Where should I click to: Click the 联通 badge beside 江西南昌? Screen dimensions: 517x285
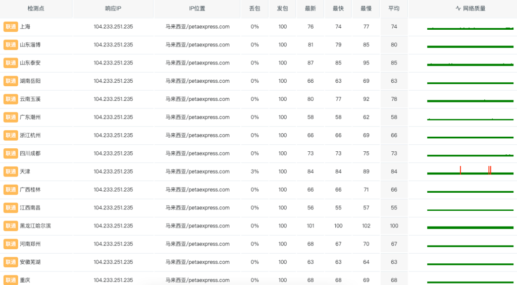(x=11, y=208)
